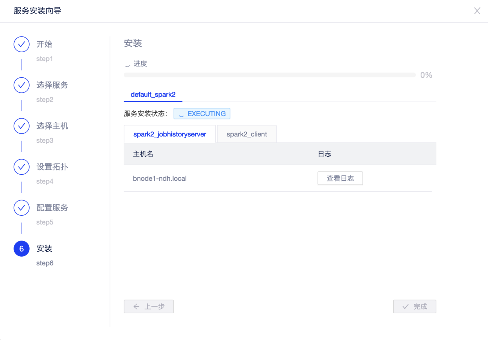Switch to spark2_client tab
This screenshot has width=488, height=340.
(x=247, y=134)
